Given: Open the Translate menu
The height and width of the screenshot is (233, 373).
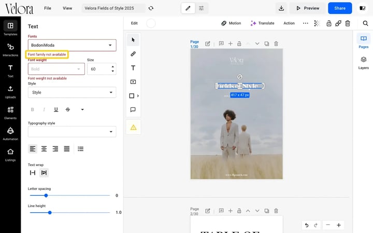Looking at the screenshot, I should pos(262,23).
